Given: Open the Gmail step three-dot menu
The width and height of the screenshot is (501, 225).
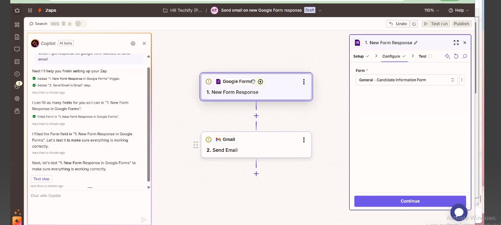Looking at the screenshot, I should click(304, 140).
